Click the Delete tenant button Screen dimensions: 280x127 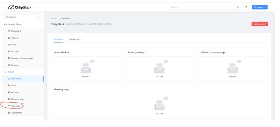260,24
